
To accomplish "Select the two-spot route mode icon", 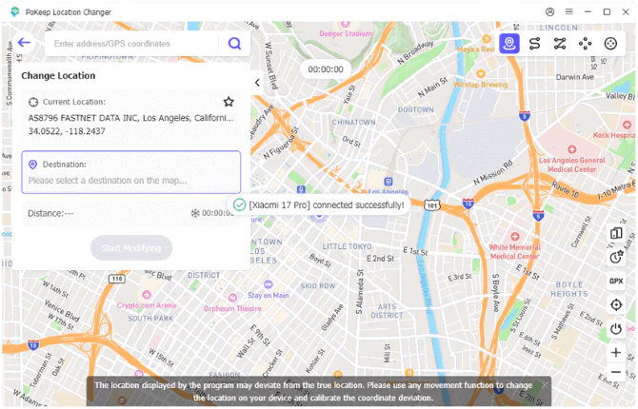I will coord(534,44).
